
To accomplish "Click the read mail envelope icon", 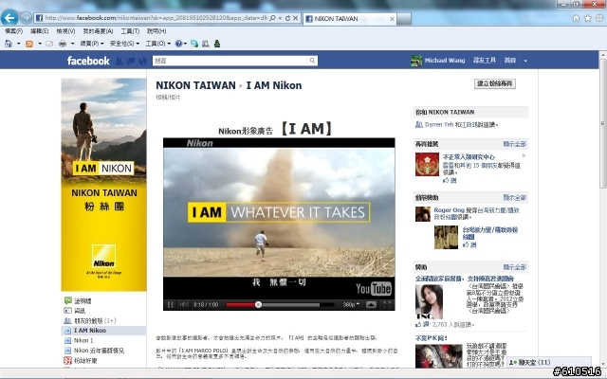I will [49, 44].
